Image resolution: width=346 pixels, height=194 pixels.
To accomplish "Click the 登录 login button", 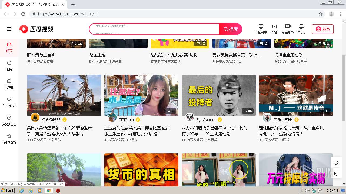I will (x=323, y=29).
